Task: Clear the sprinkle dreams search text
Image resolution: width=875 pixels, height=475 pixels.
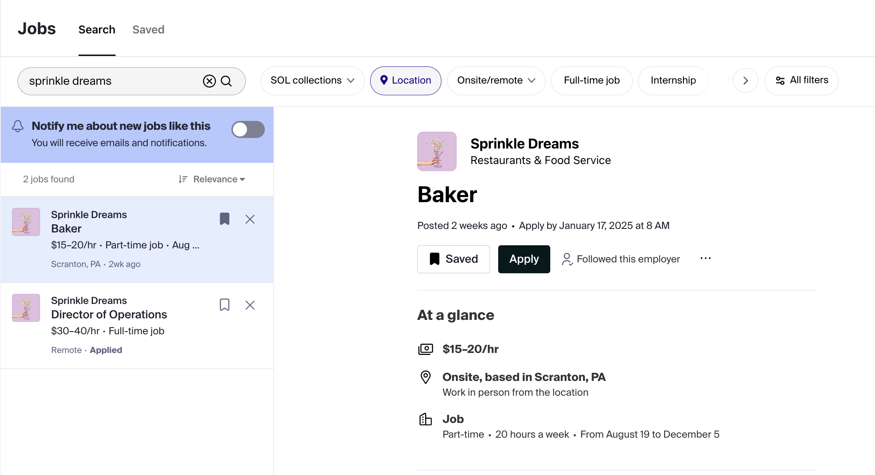Action: (209, 81)
